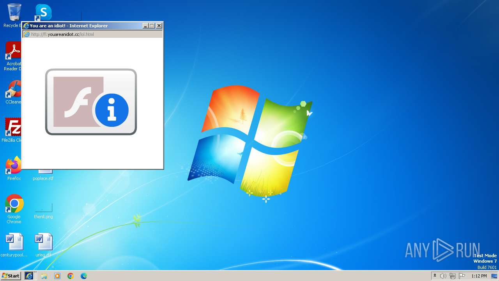Open the Firefox desktop shortcut

coord(14,167)
